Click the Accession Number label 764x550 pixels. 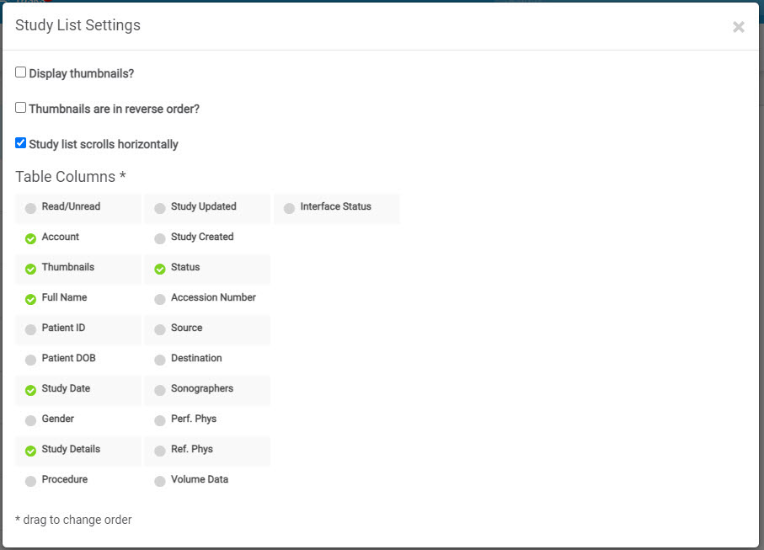[x=213, y=297]
